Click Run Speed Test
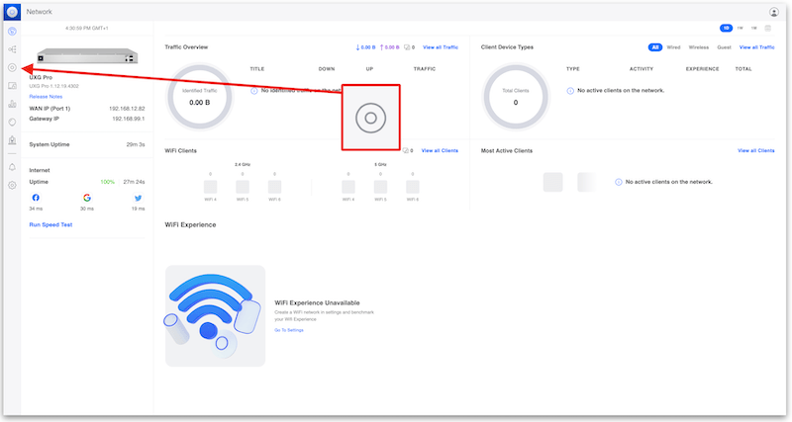 [50, 225]
